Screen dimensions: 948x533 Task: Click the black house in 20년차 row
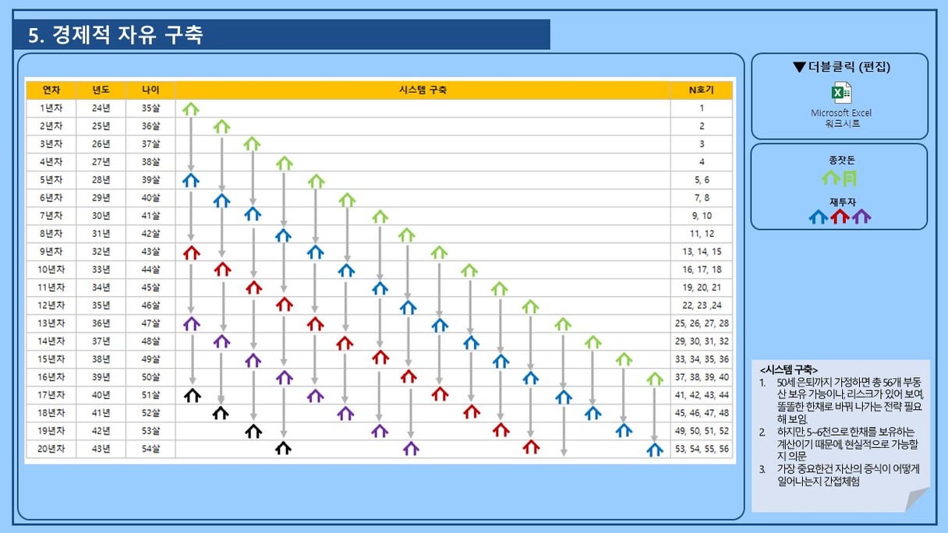pyautogui.click(x=284, y=448)
